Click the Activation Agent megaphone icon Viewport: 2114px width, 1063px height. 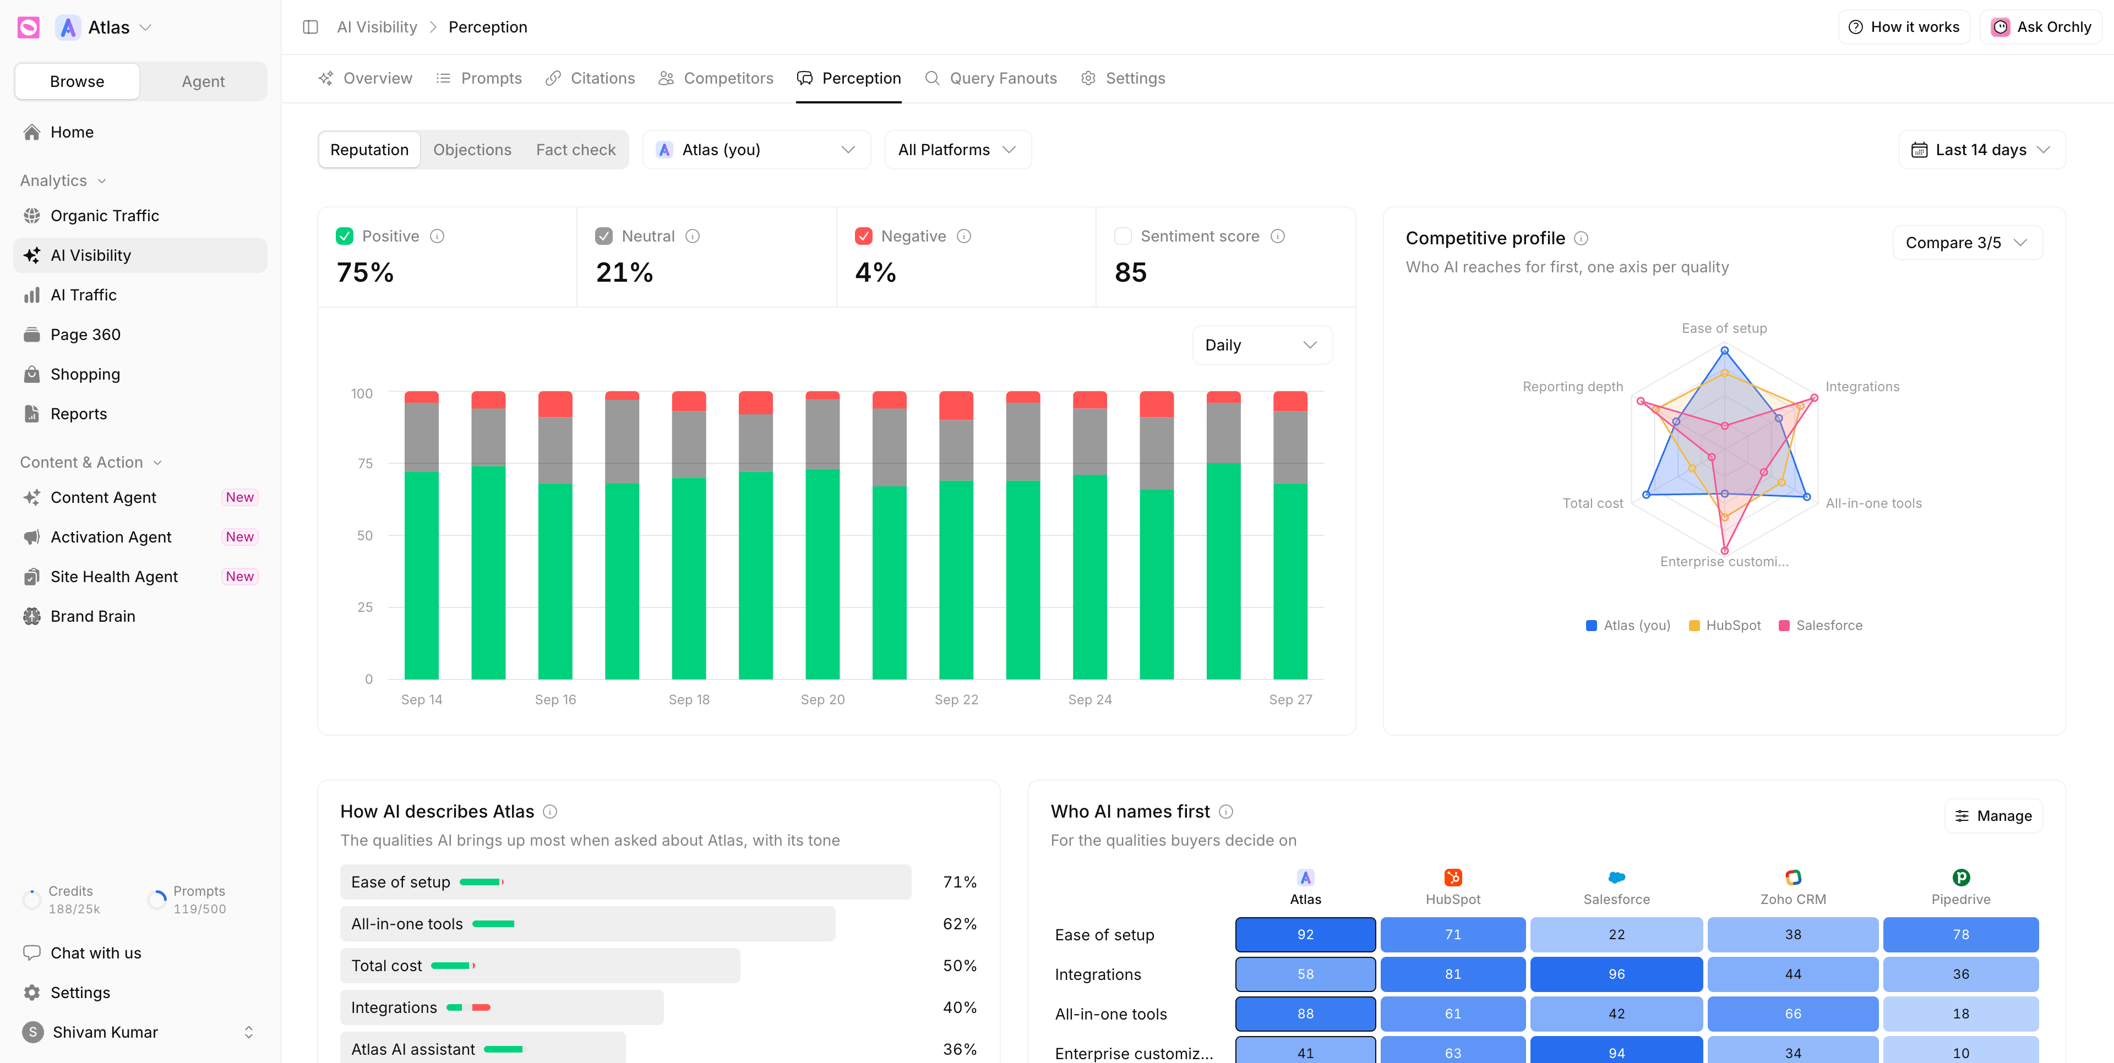click(x=32, y=537)
